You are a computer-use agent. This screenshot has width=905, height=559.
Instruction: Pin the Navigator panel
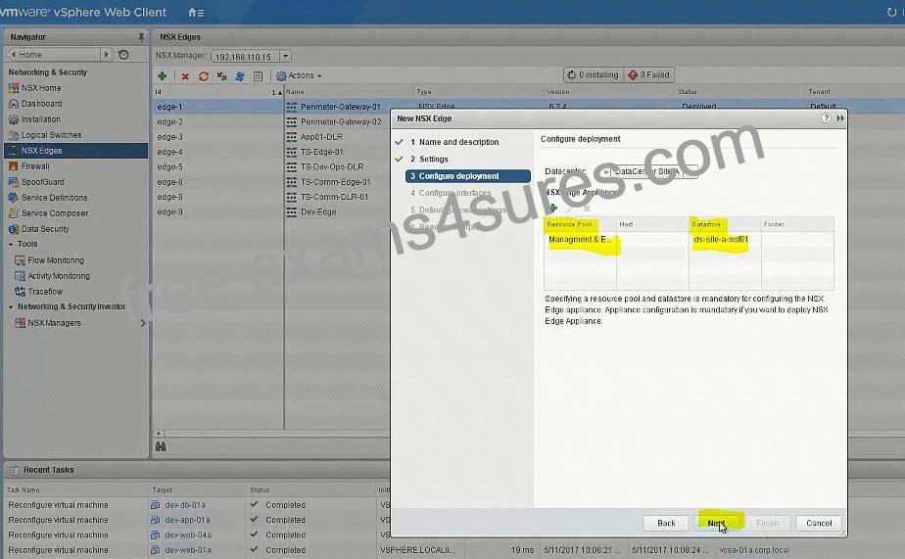pyautogui.click(x=141, y=37)
